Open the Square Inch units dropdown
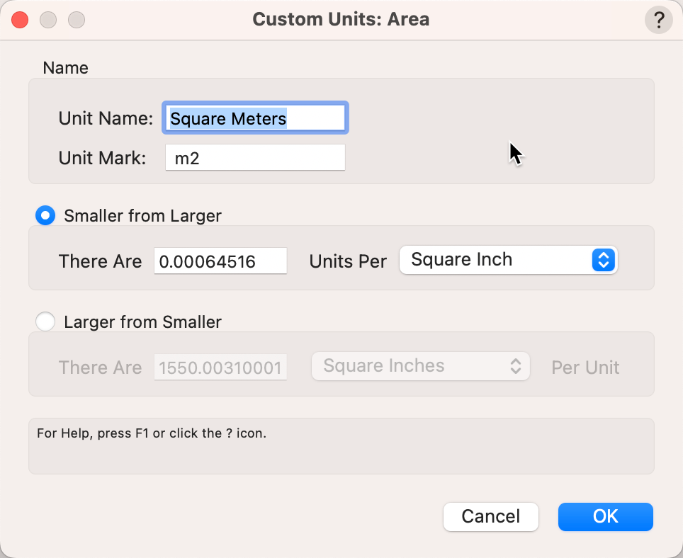683x558 pixels. coord(508,260)
